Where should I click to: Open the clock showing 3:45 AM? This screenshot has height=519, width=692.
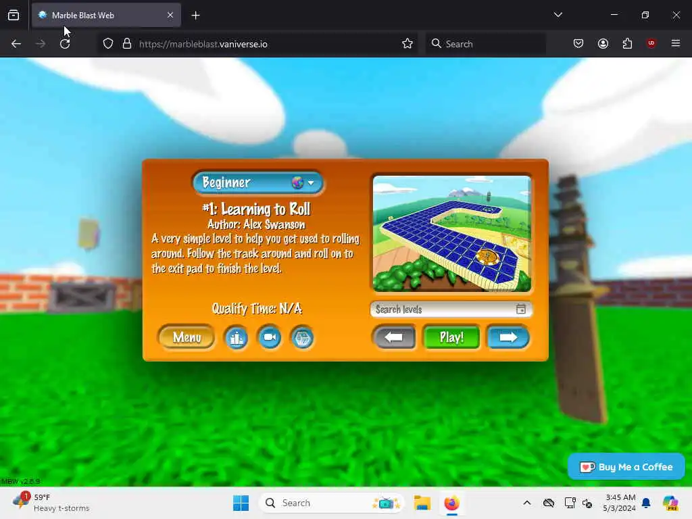click(620, 503)
